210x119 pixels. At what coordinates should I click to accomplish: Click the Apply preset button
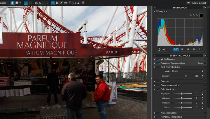197,3
